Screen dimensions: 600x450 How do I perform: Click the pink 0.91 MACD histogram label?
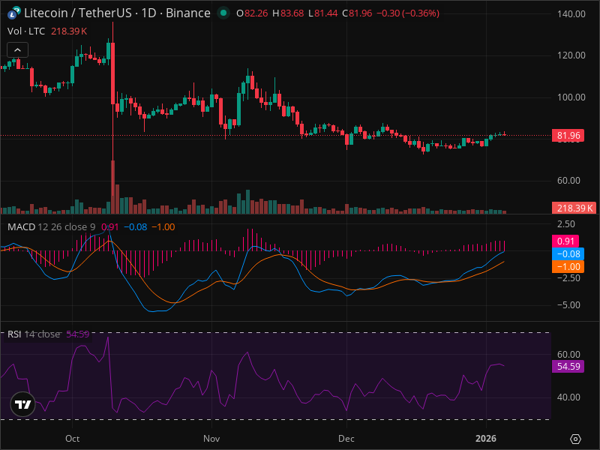565,241
